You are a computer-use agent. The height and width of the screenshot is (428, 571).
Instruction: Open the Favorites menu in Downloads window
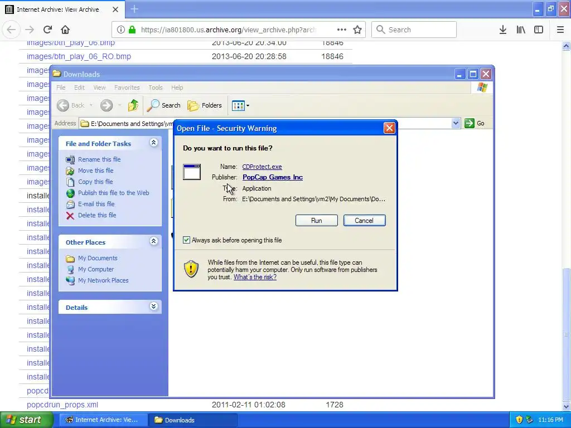[127, 87]
